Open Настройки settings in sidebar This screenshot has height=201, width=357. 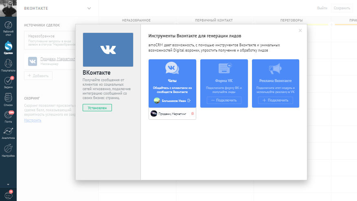pyautogui.click(x=8, y=150)
